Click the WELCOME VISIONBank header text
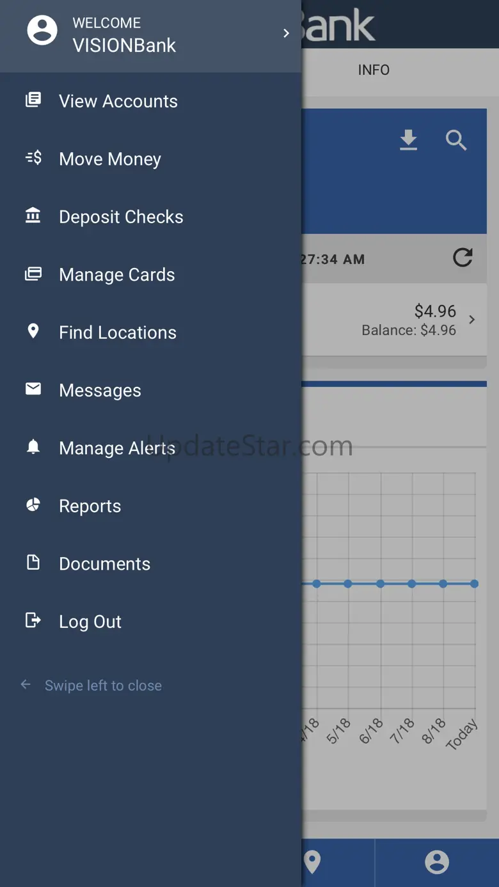 (x=124, y=35)
